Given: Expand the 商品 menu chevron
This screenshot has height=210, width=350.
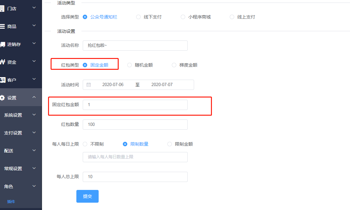Looking at the screenshot, I should pyautogui.click(x=34, y=25).
